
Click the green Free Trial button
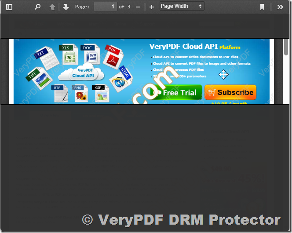point(176,92)
